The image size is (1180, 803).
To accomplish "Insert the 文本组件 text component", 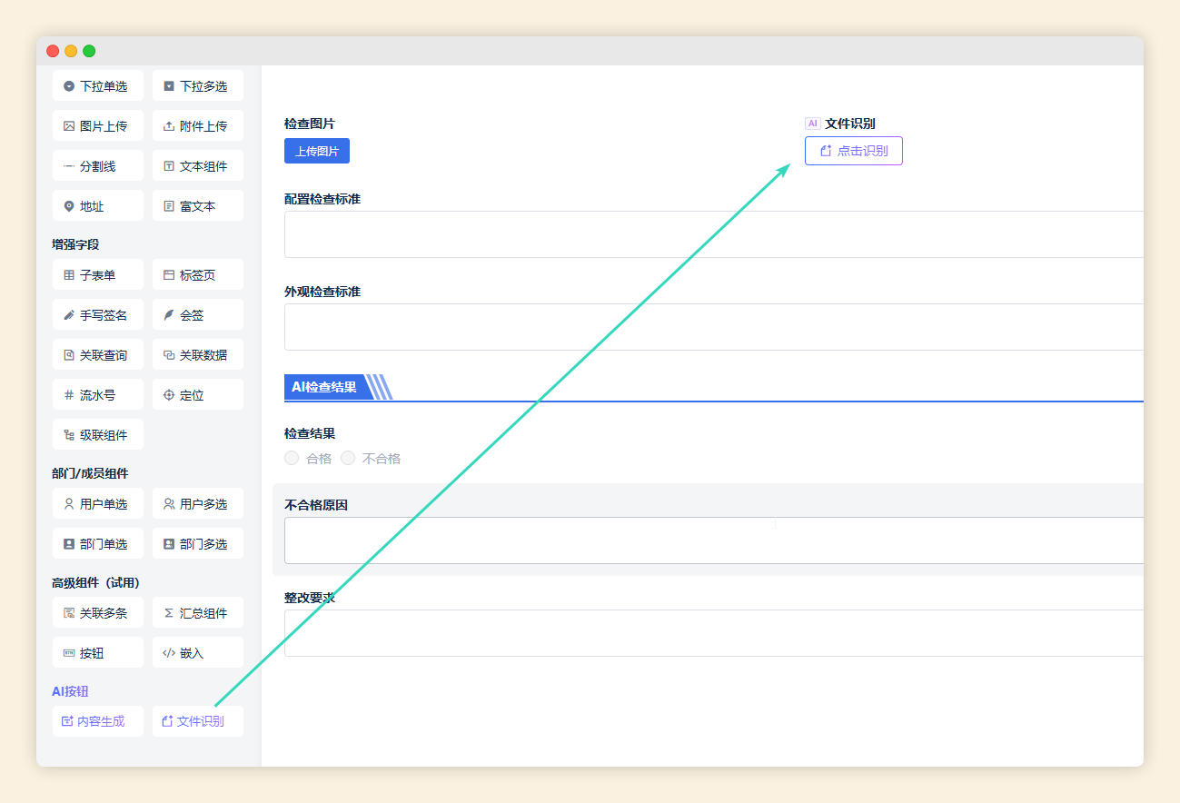I will click(x=198, y=166).
